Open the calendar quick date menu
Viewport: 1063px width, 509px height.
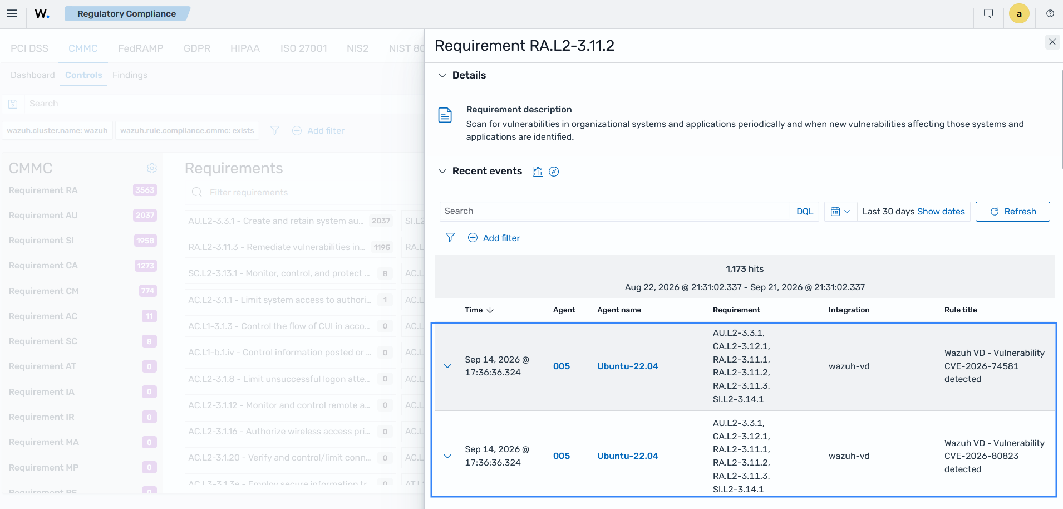coord(840,212)
